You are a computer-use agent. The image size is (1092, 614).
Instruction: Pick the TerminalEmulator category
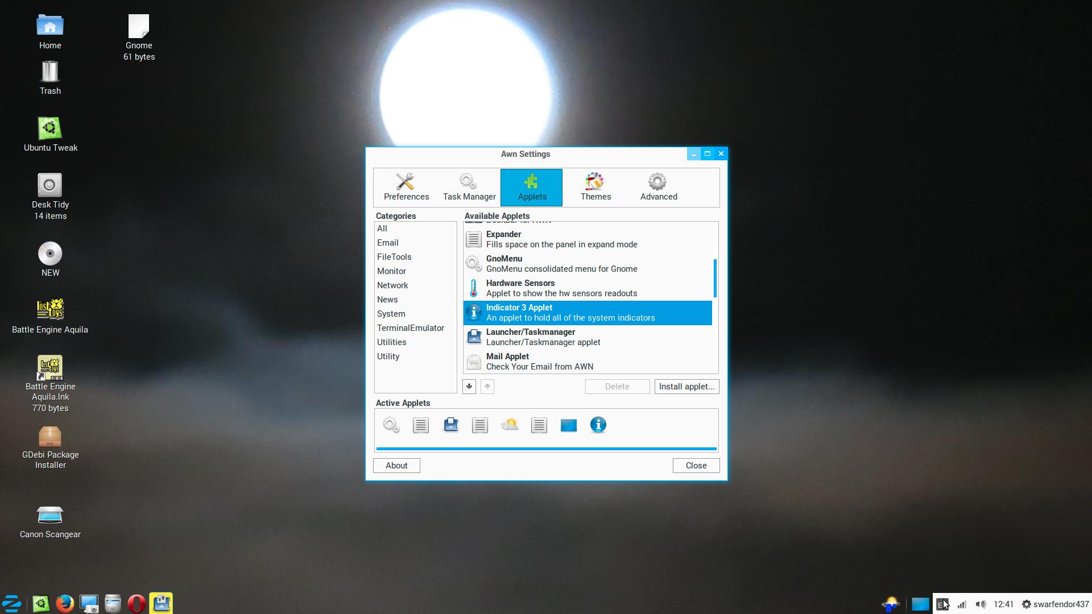click(415, 328)
